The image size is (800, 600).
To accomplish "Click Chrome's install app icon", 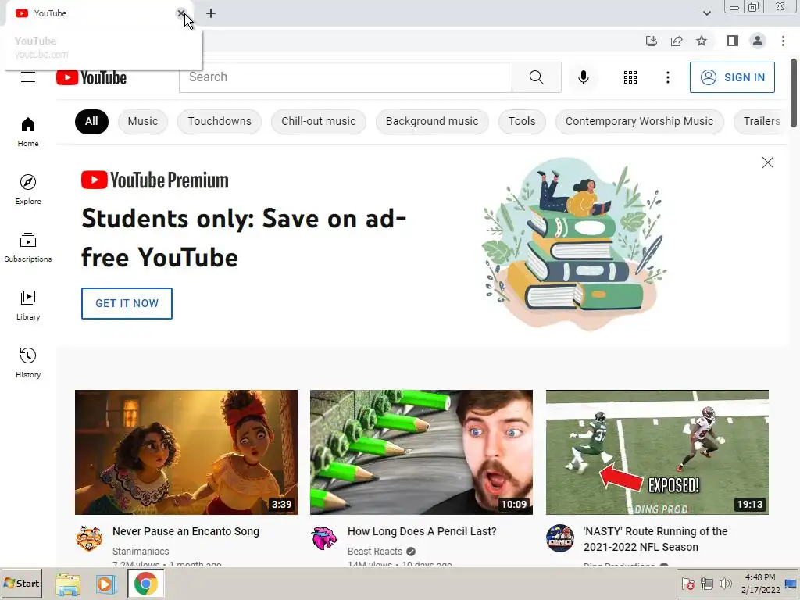I will 651,41.
